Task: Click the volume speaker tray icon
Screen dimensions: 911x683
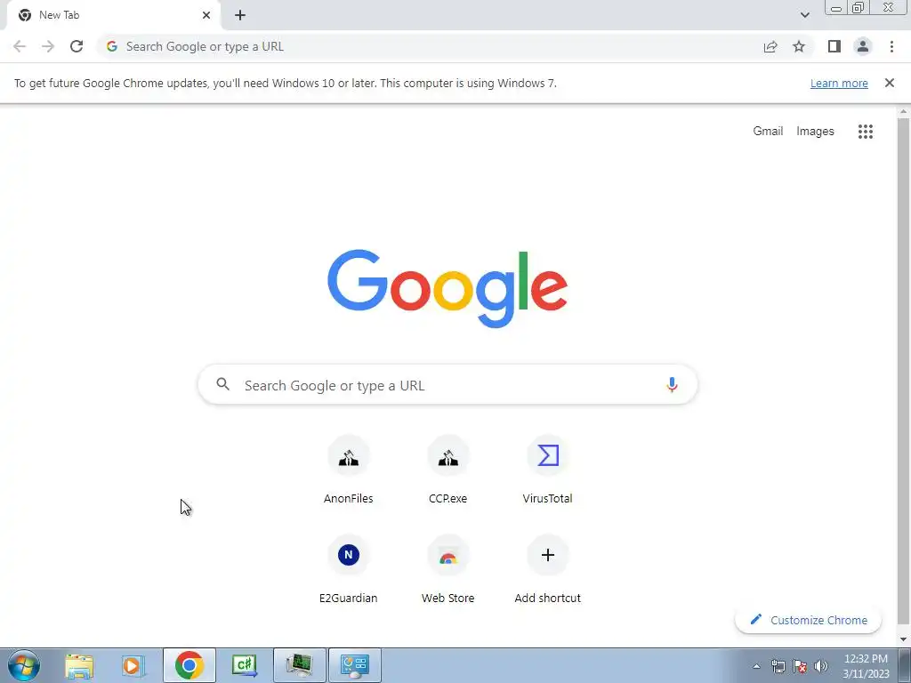Action: (821, 666)
